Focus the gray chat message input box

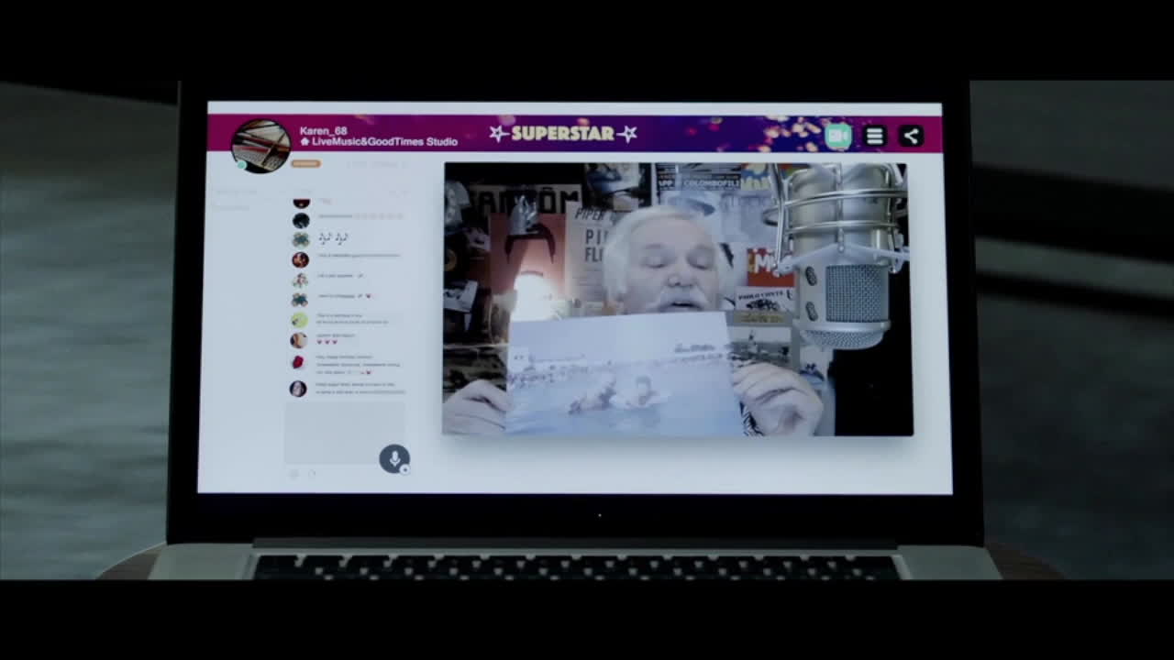pos(344,433)
